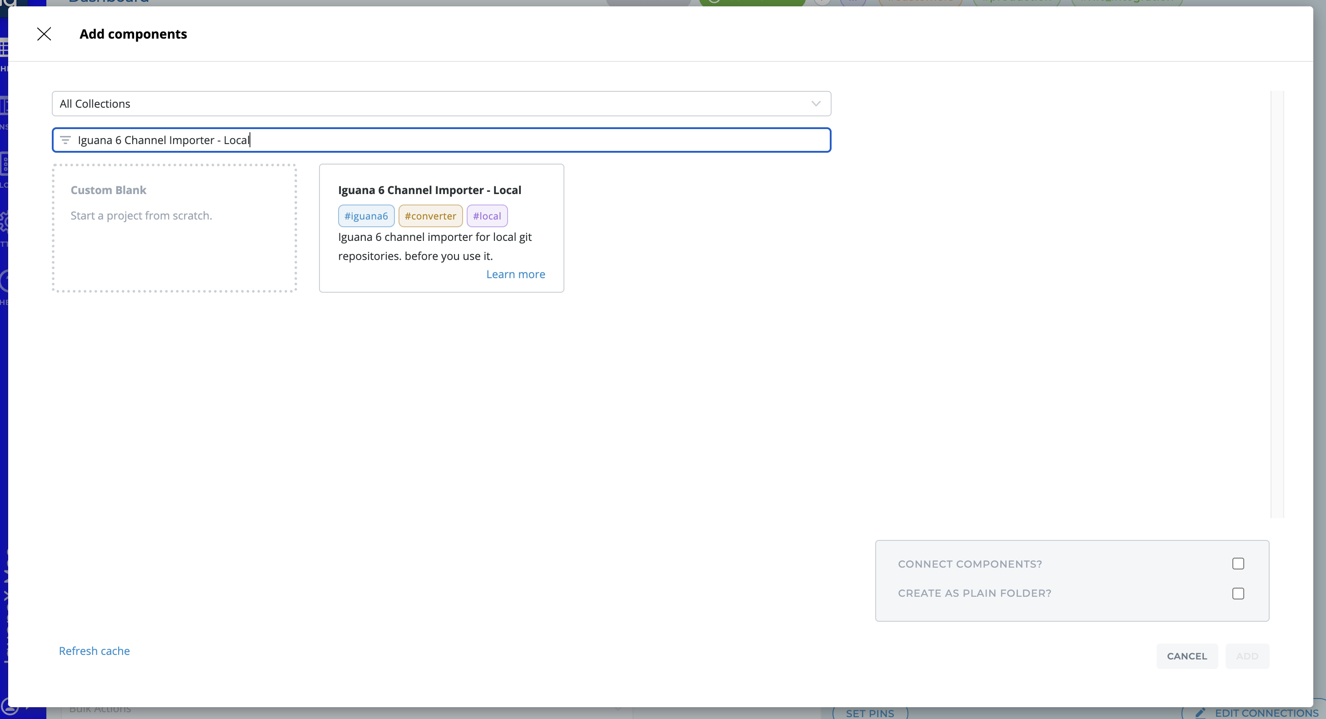Click the dialog's vertical scrollbar track
Image resolution: width=1326 pixels, height=719 pixels.
point(1276,304)
